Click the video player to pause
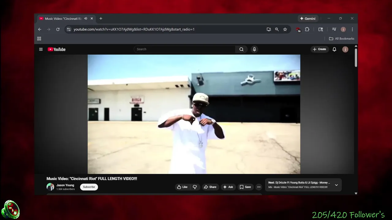392x220 pixels. click(194, 114)
